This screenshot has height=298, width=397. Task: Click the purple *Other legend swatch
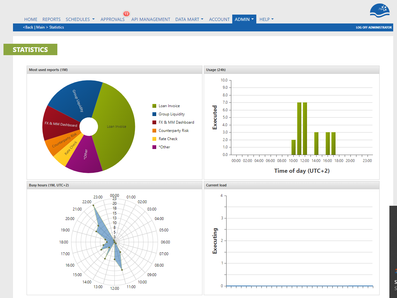[x=154, y=147]
